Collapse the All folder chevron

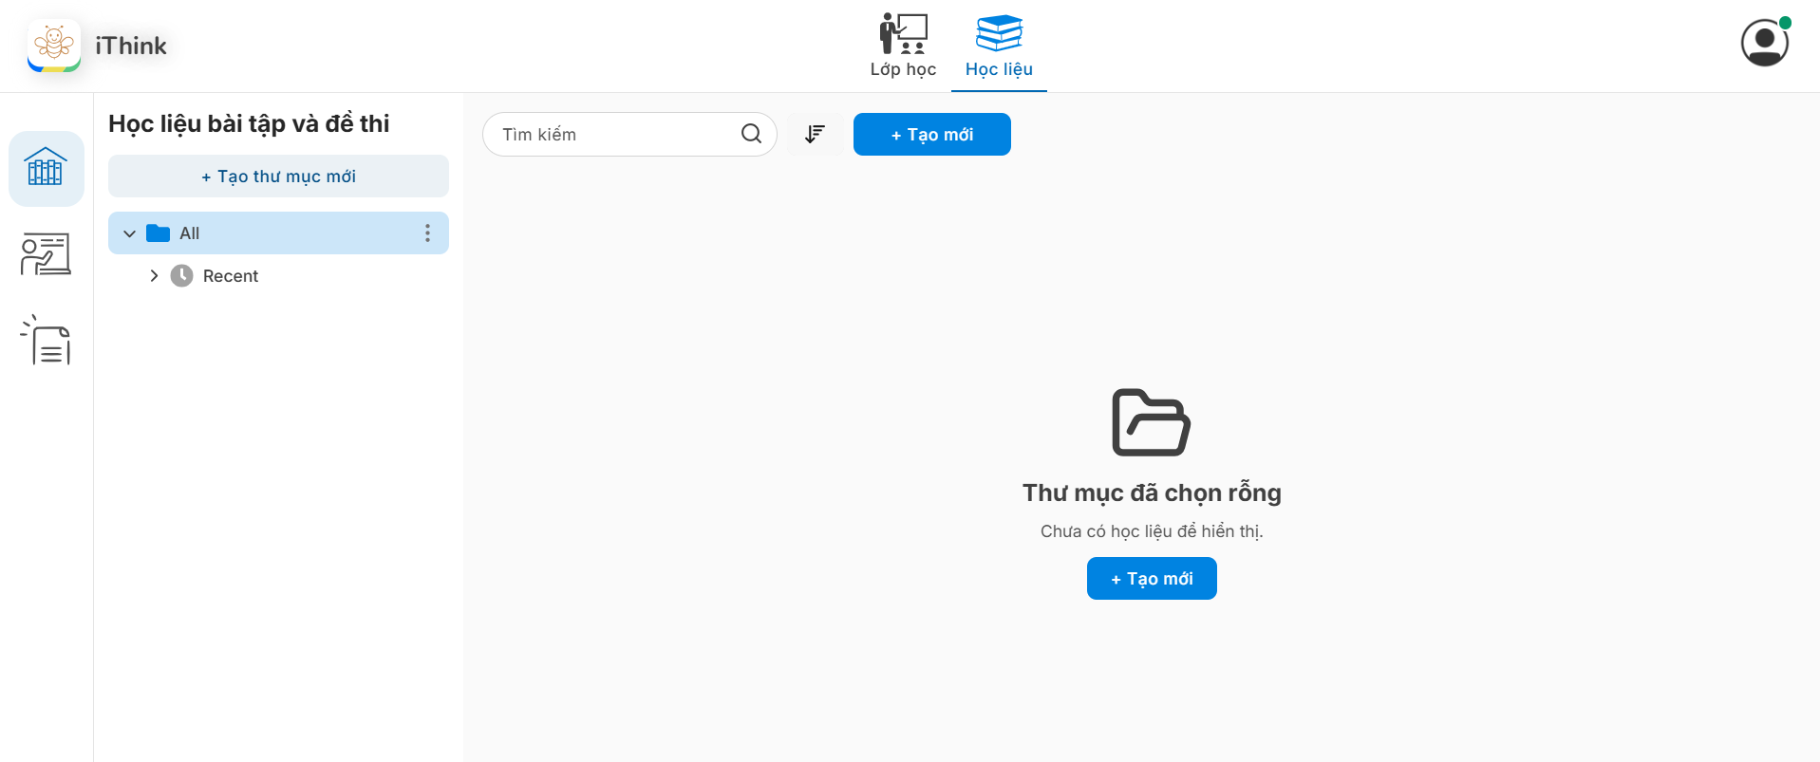[x=130, y=233]
